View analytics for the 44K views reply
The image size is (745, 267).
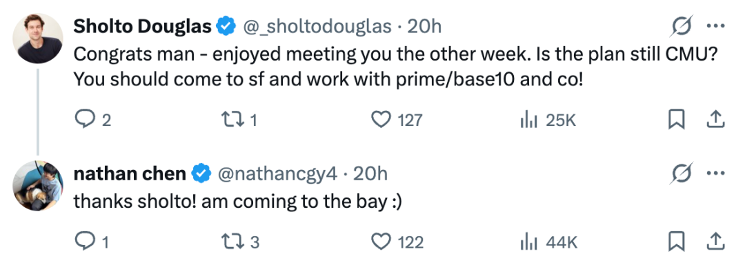(528, 243)
